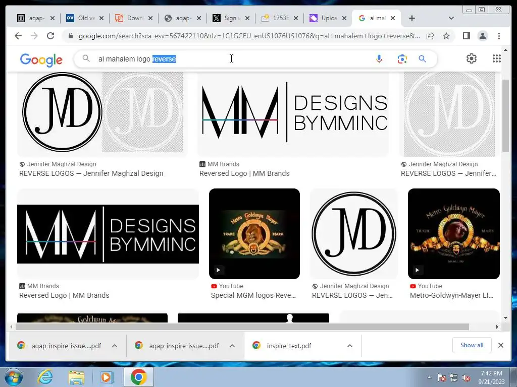Image resolution: width=517 pixels, height=387 pixels.
Task: Close the Google search tab
Action: point(393,18)
